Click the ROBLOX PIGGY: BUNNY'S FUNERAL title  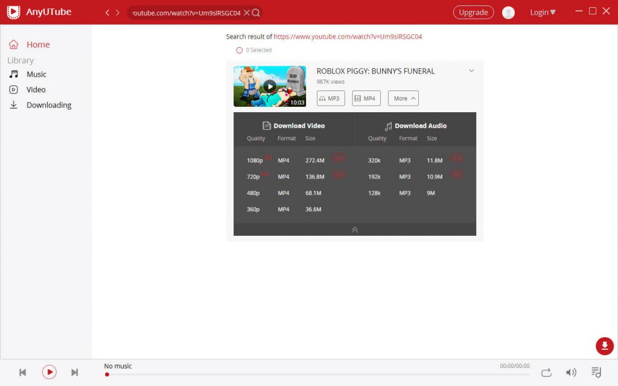point(375,71)
